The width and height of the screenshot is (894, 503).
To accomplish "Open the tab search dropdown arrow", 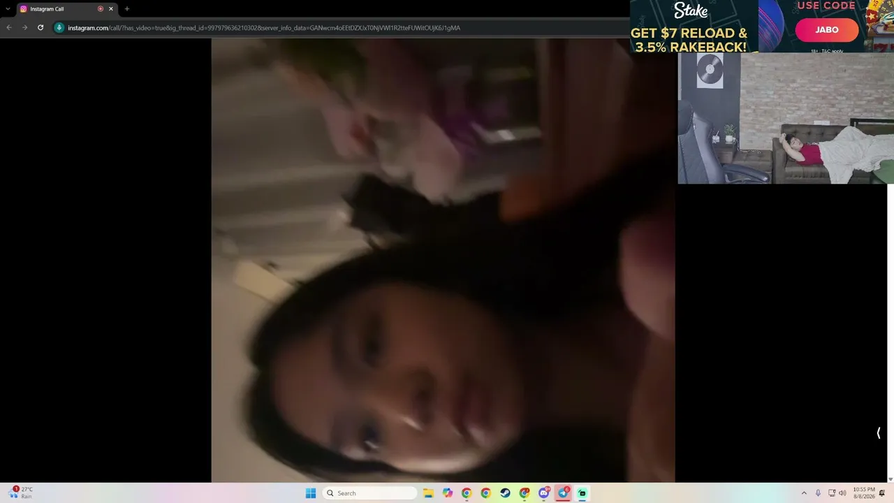I will pos(8,9).
